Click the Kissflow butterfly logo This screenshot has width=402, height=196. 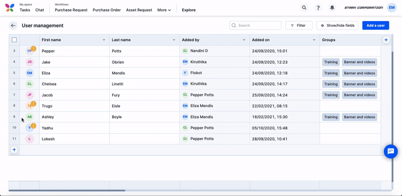pyautogui.click(x=10, y=8)
